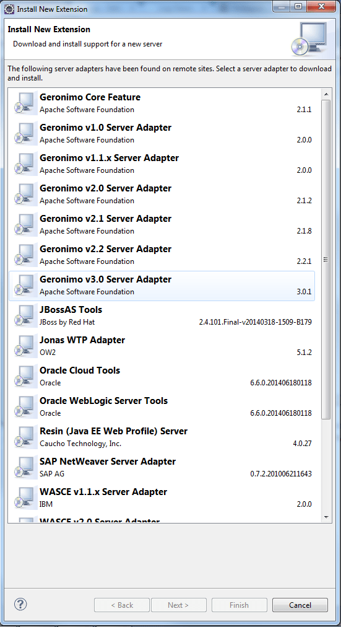
Task: Click the Geronimo v2.0 Server Adapter icon
Action: pos(25,195)
